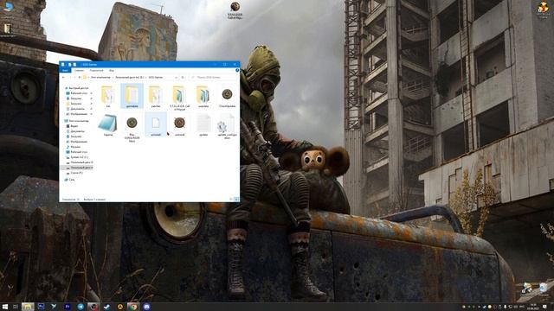Open the File tab in Explorer ribbon
Image resolution: width=554 pixels, height=311 pixels.
pyautogui.click(x=65, y=71)
